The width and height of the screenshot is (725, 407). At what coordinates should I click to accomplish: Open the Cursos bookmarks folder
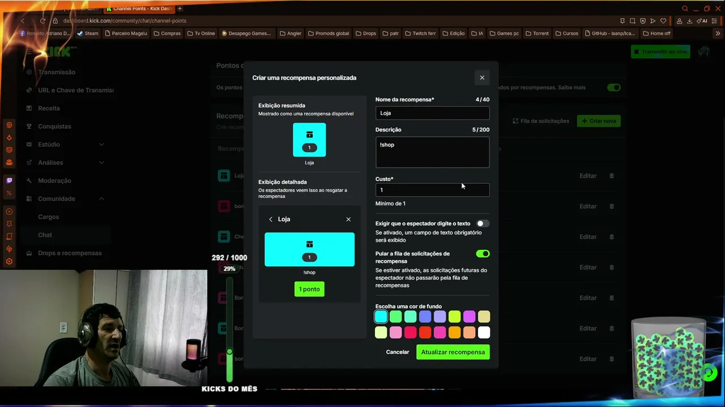[566, 33]
